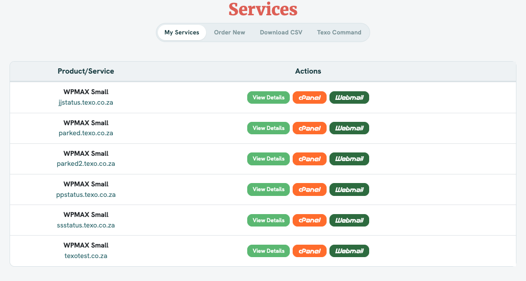
Task: Open Webmail for ppstatus.texo.co.za
Action: click(x=349, y=189)
